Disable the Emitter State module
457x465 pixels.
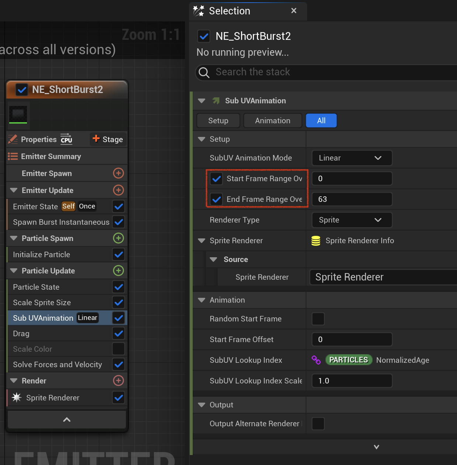click(118, 206)
